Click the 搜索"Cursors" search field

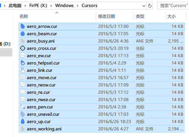coord(173,6)
